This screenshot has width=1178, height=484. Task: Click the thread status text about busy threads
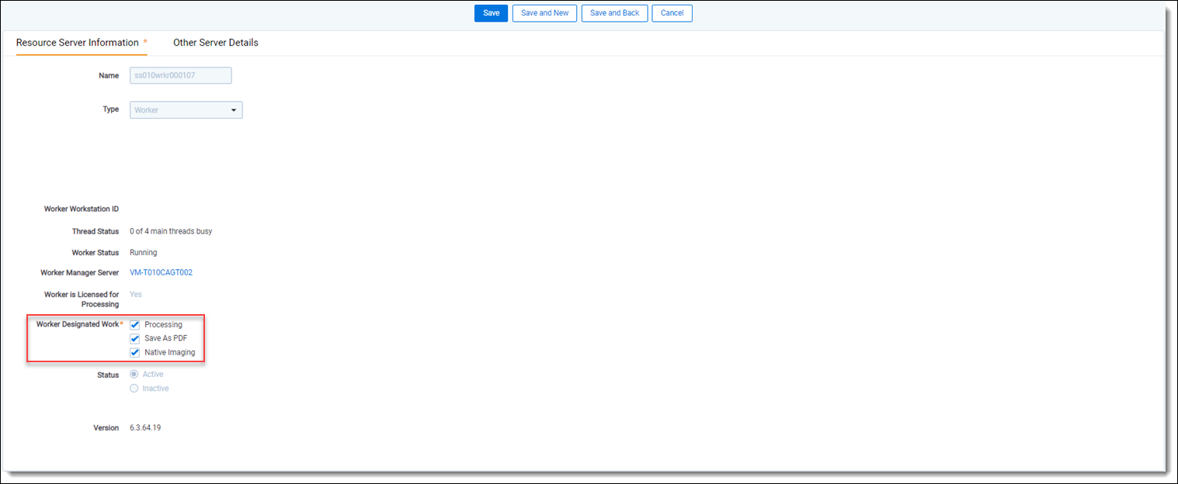(x=171, y=231)
